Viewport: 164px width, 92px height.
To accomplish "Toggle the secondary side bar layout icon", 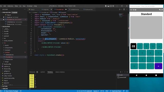I will (111, 6).
